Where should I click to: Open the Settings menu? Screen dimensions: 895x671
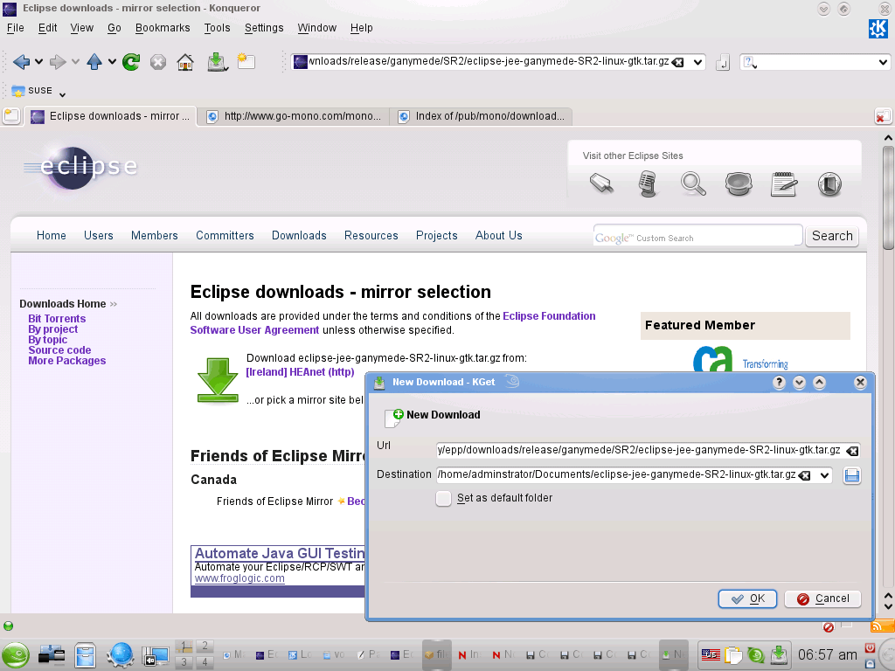coord(264,28)
